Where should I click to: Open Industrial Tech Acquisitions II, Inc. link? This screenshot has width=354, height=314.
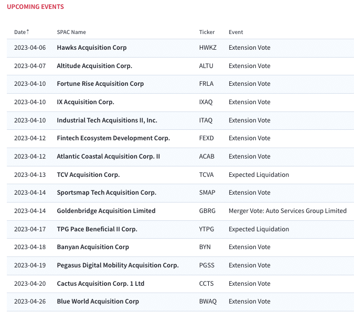point(107,120)
